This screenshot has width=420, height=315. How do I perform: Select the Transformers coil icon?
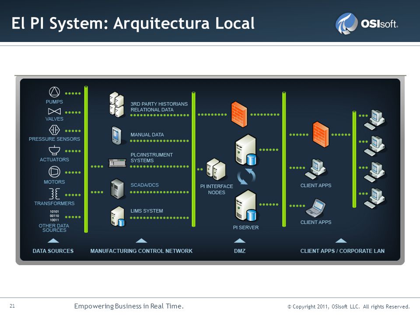[54, 194]
